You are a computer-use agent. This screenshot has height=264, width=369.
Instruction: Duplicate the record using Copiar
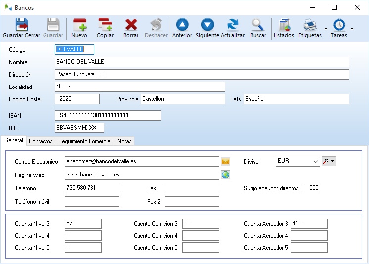pyautogui.click(x=105, y=28)
